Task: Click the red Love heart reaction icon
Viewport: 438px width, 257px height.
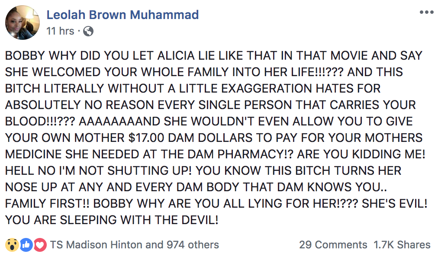Action: point(40,245)
